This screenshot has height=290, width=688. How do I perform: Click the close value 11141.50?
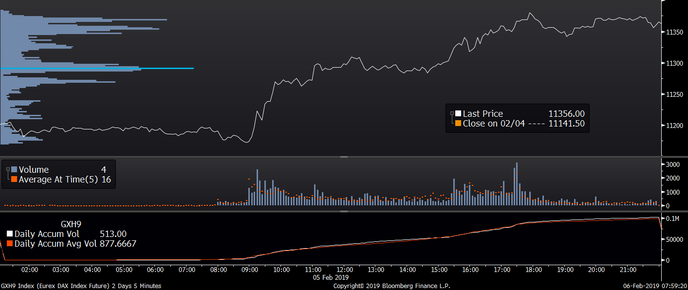click(x=566, y=124)
